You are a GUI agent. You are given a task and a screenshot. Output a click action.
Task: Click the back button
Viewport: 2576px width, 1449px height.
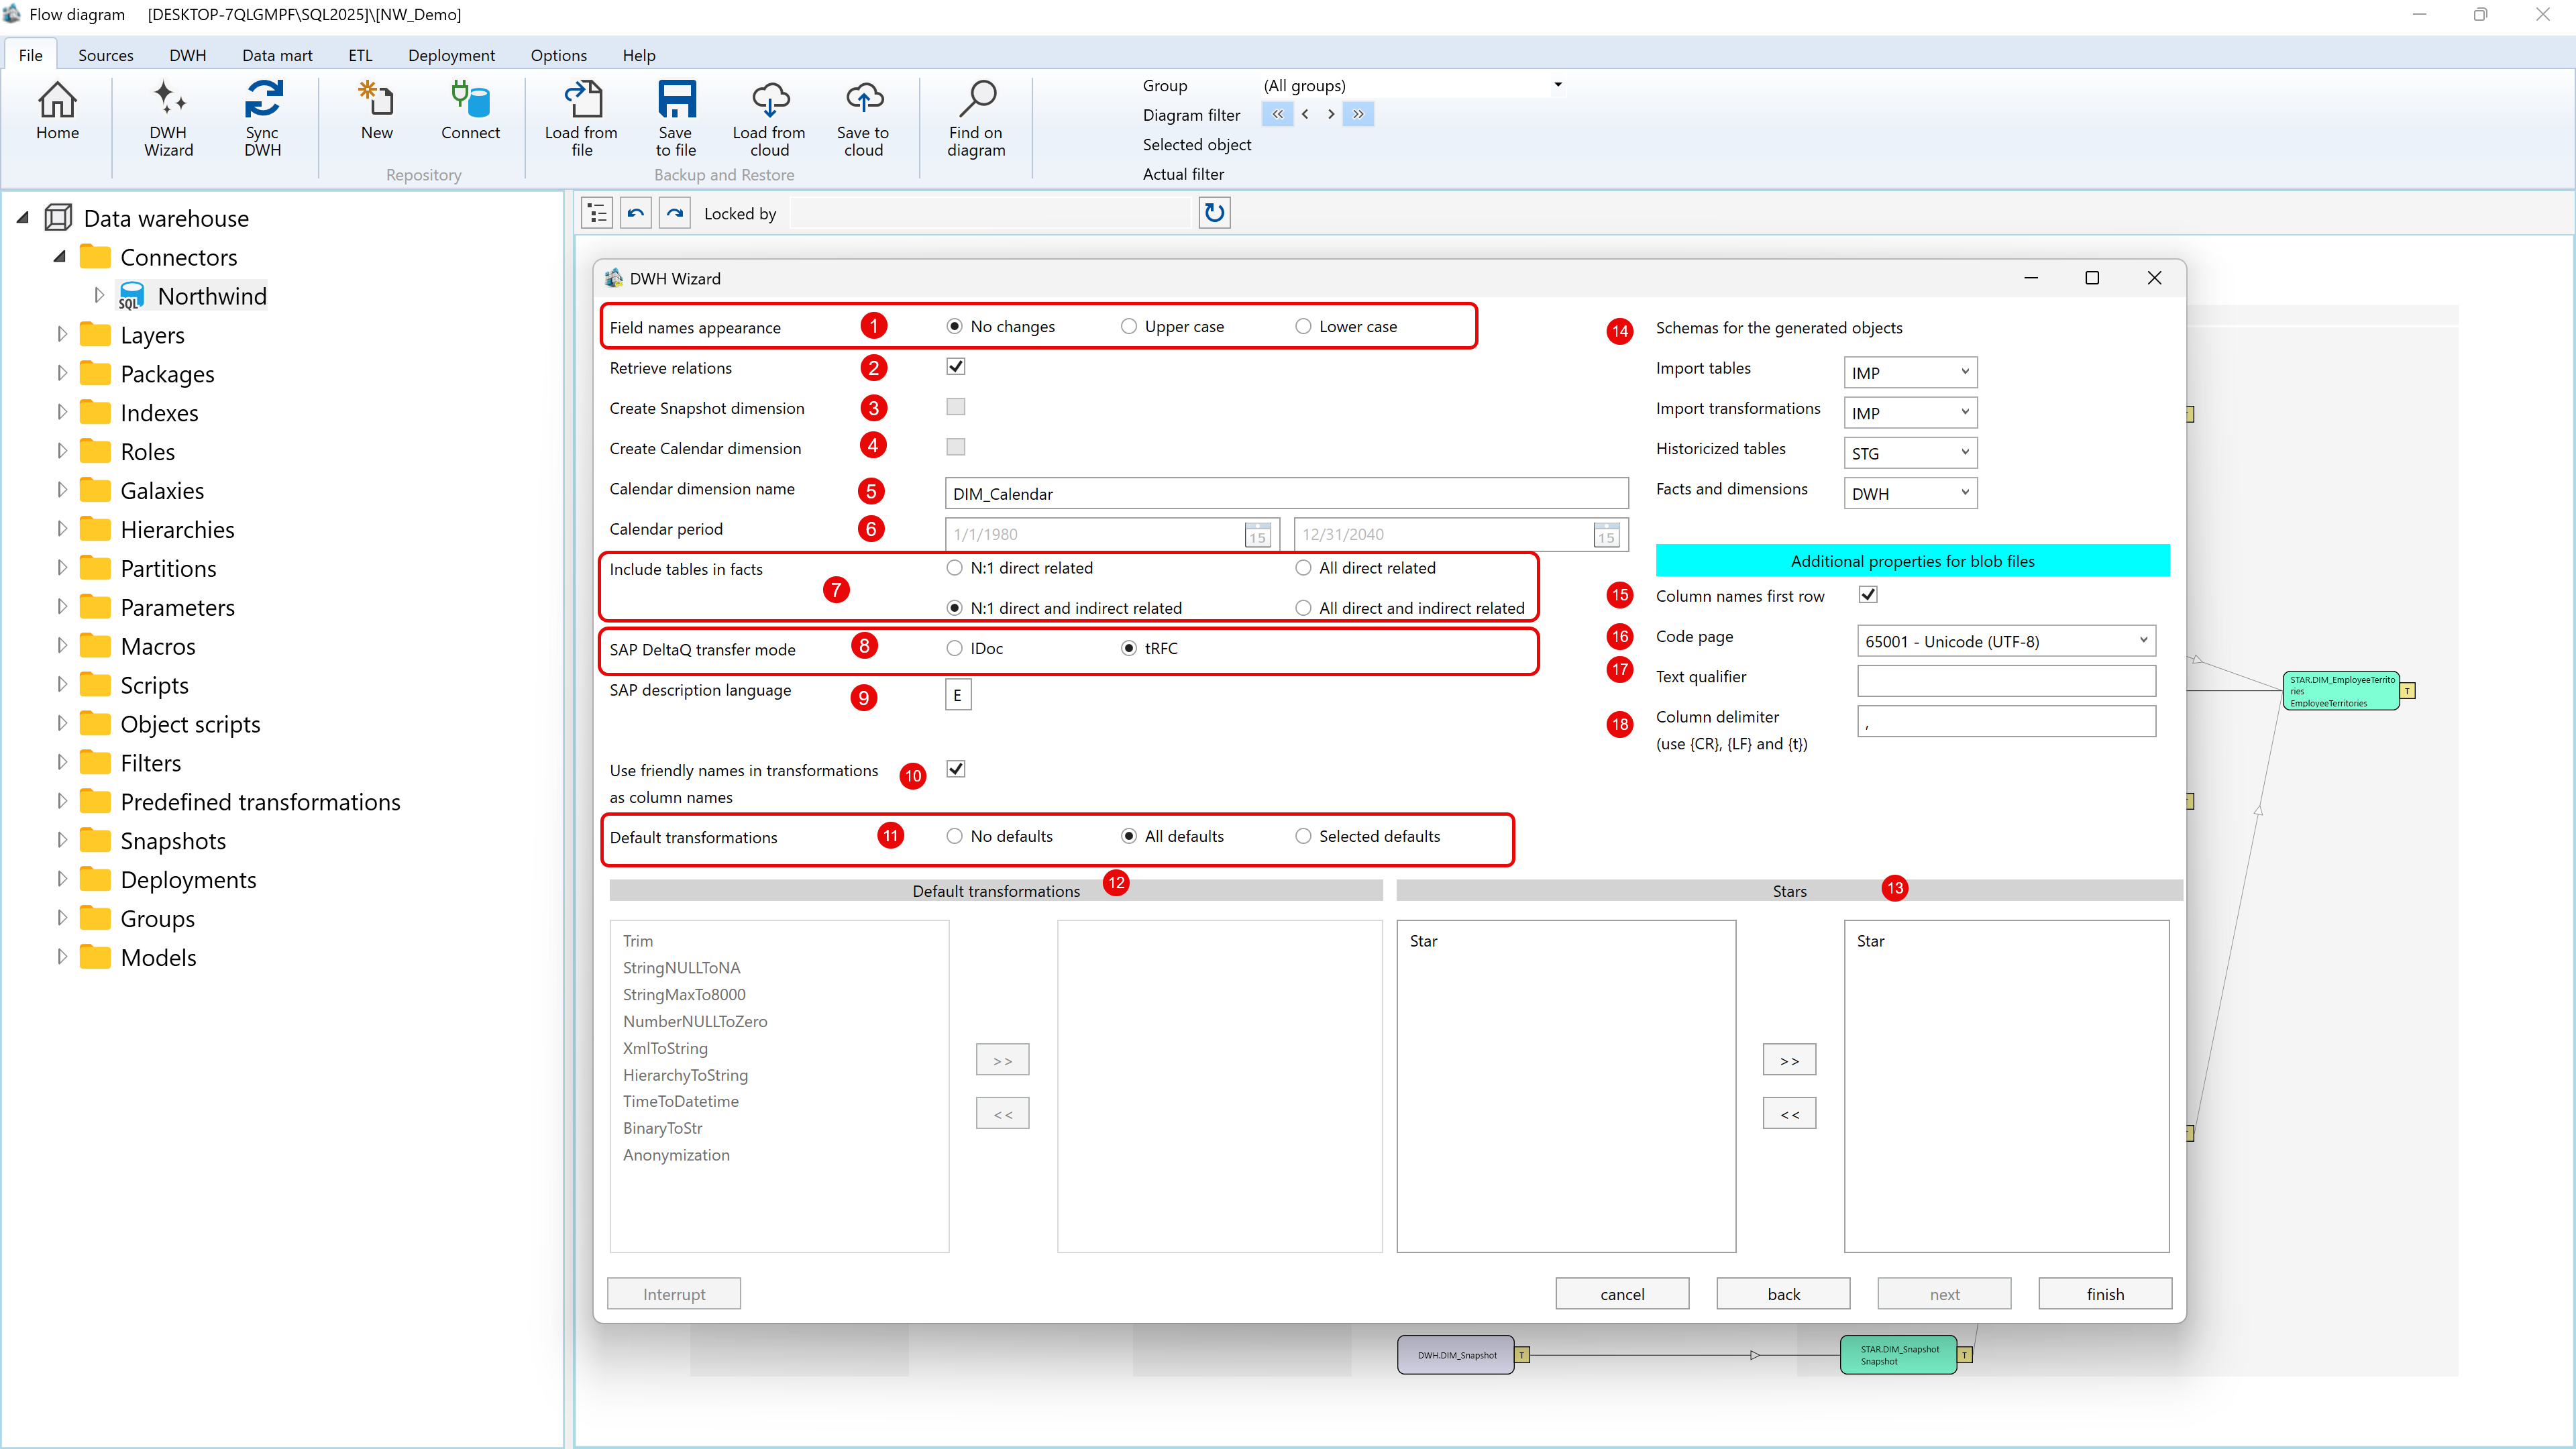tap(1783, 1294)
